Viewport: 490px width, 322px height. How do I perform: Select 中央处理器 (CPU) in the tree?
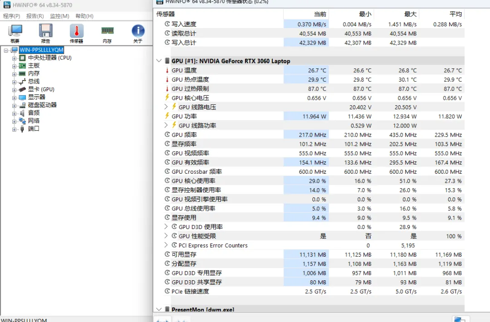pos(50,58)
